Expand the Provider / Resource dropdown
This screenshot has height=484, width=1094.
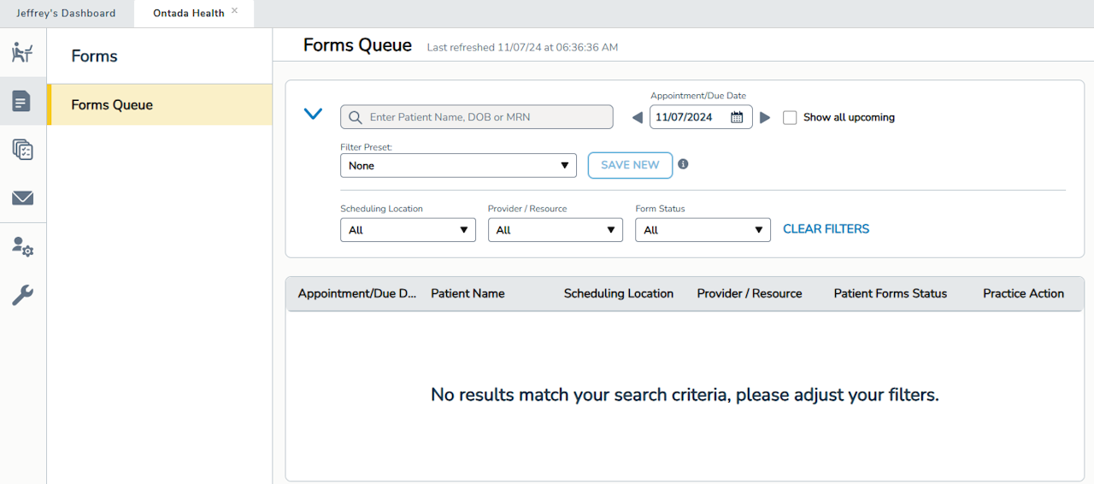(x=556, y=230)
